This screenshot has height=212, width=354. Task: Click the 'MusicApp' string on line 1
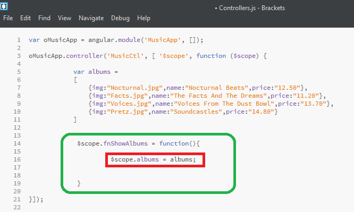[163, 40]
